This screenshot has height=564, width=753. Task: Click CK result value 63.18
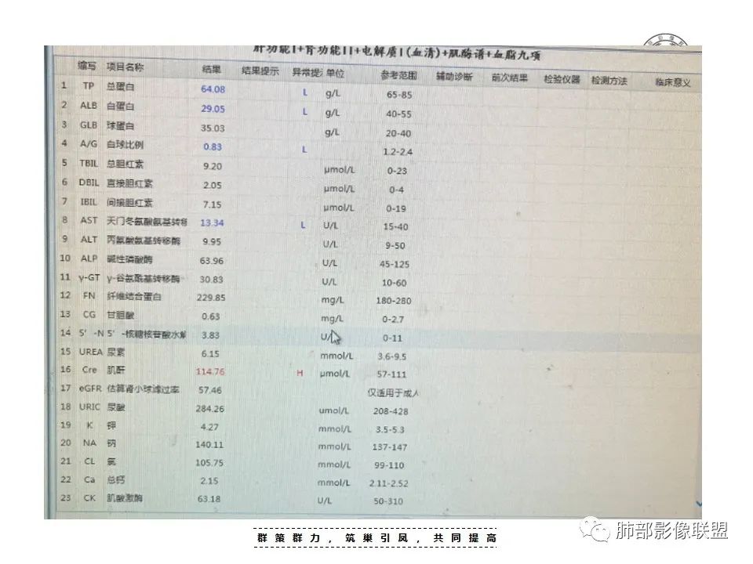tap(209, 499)
